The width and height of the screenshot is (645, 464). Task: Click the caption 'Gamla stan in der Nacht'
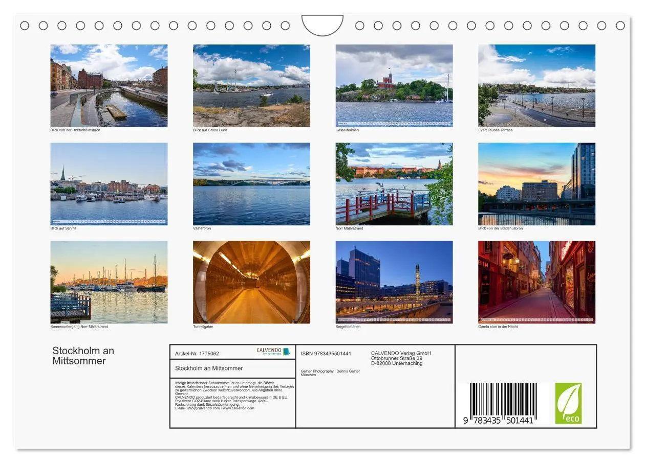(498, 327)
